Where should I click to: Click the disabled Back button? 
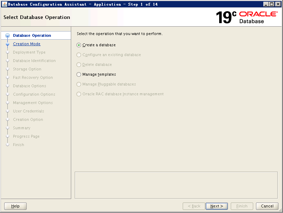tap(194, 206)
